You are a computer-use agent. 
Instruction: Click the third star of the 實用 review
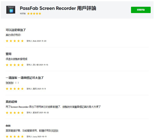pyautogui.click(x=15, y=65)
